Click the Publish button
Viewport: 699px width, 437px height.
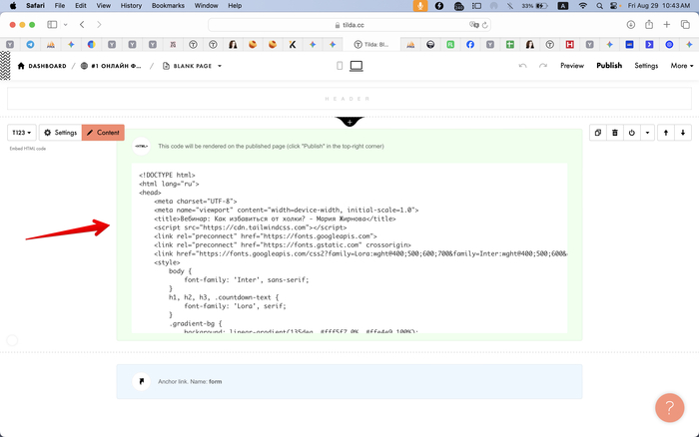(x=609, y=66)
